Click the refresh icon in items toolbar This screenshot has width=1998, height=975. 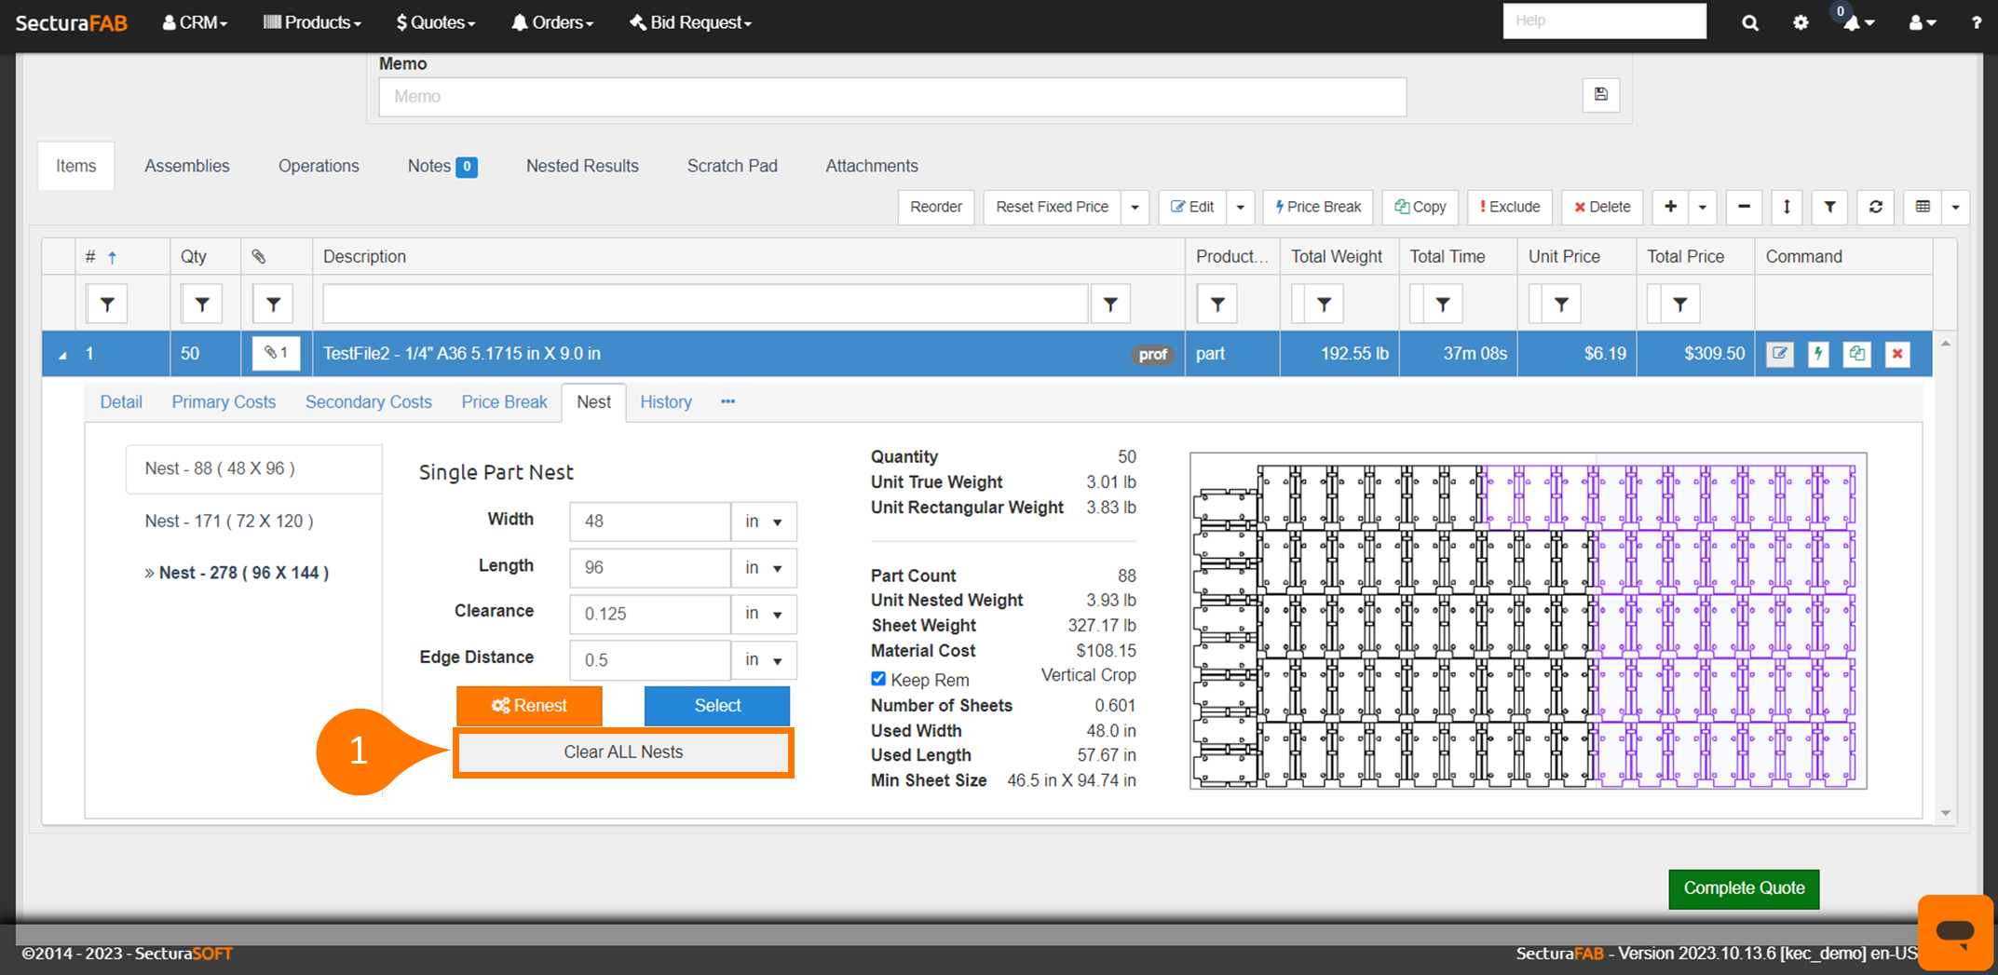pos(1875,207)
